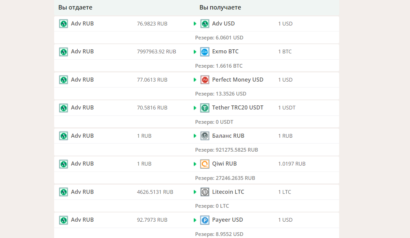Click the rate 70.5816 RUB

click(x=152, y=108)
